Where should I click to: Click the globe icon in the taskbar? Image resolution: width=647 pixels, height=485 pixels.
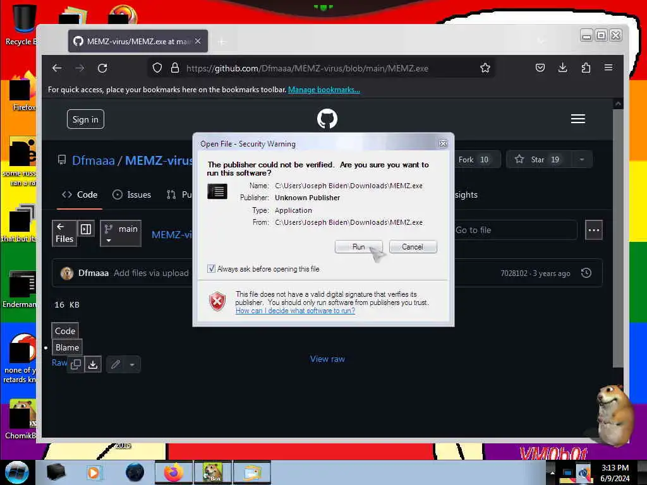[135, 472]
